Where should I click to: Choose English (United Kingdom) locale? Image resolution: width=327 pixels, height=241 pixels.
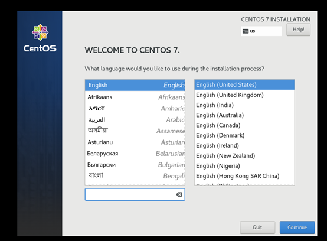(244, 95)
